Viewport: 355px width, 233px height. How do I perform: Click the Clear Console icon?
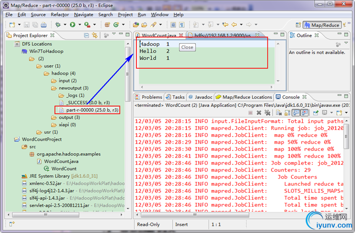pos(277,113)
